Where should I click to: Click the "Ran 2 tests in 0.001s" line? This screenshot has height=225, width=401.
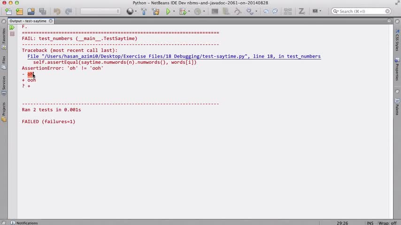pyautogui.click(x=51, y=110)
